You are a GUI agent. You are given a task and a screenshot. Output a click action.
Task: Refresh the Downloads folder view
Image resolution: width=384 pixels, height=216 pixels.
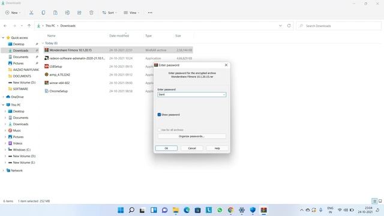(289, 26)
